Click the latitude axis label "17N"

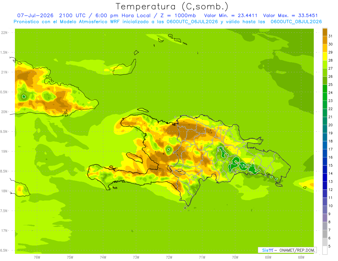[4, 231]
